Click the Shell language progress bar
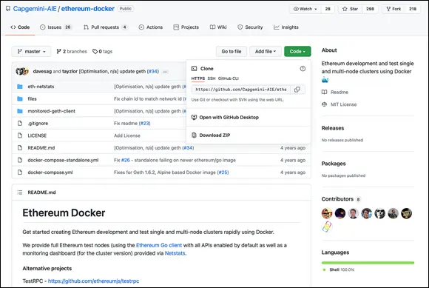 (x=368, y=263)
